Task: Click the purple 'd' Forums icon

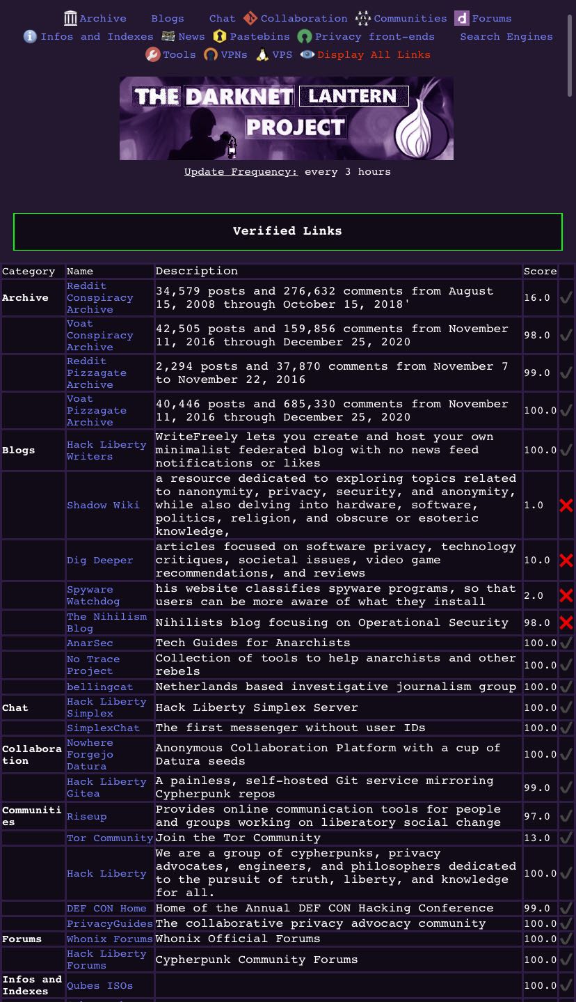Action: tap(461, 18)
